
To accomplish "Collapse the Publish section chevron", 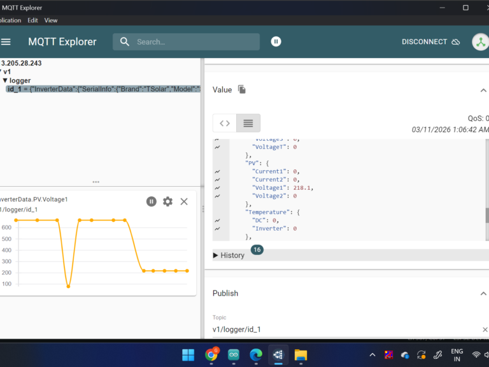I will coord(483,294).
